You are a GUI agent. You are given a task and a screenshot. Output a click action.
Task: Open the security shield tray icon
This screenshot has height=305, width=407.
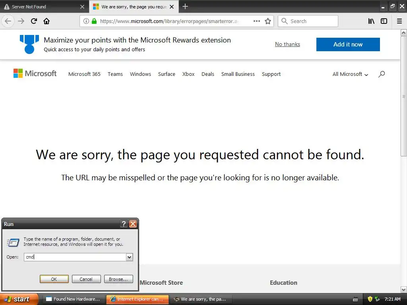tap(370, 299)
